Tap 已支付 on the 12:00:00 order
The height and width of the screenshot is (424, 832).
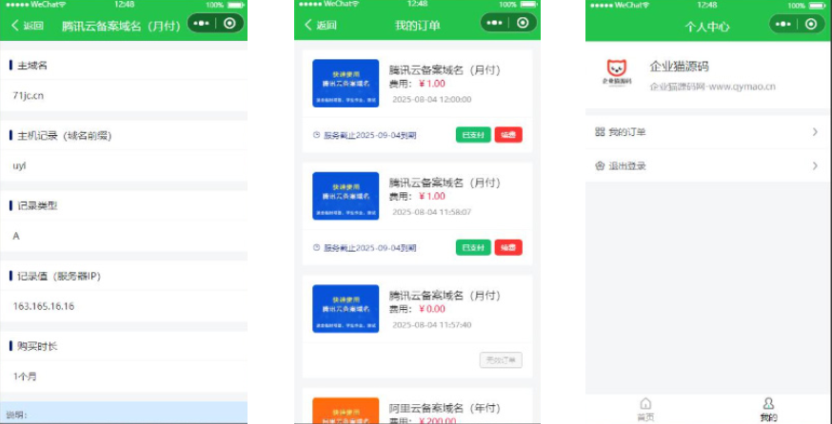[x=473, y=135]
